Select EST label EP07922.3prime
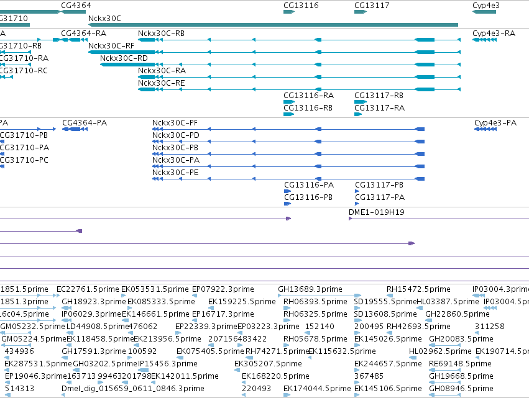The image size is (529, 398). point(223,289)
